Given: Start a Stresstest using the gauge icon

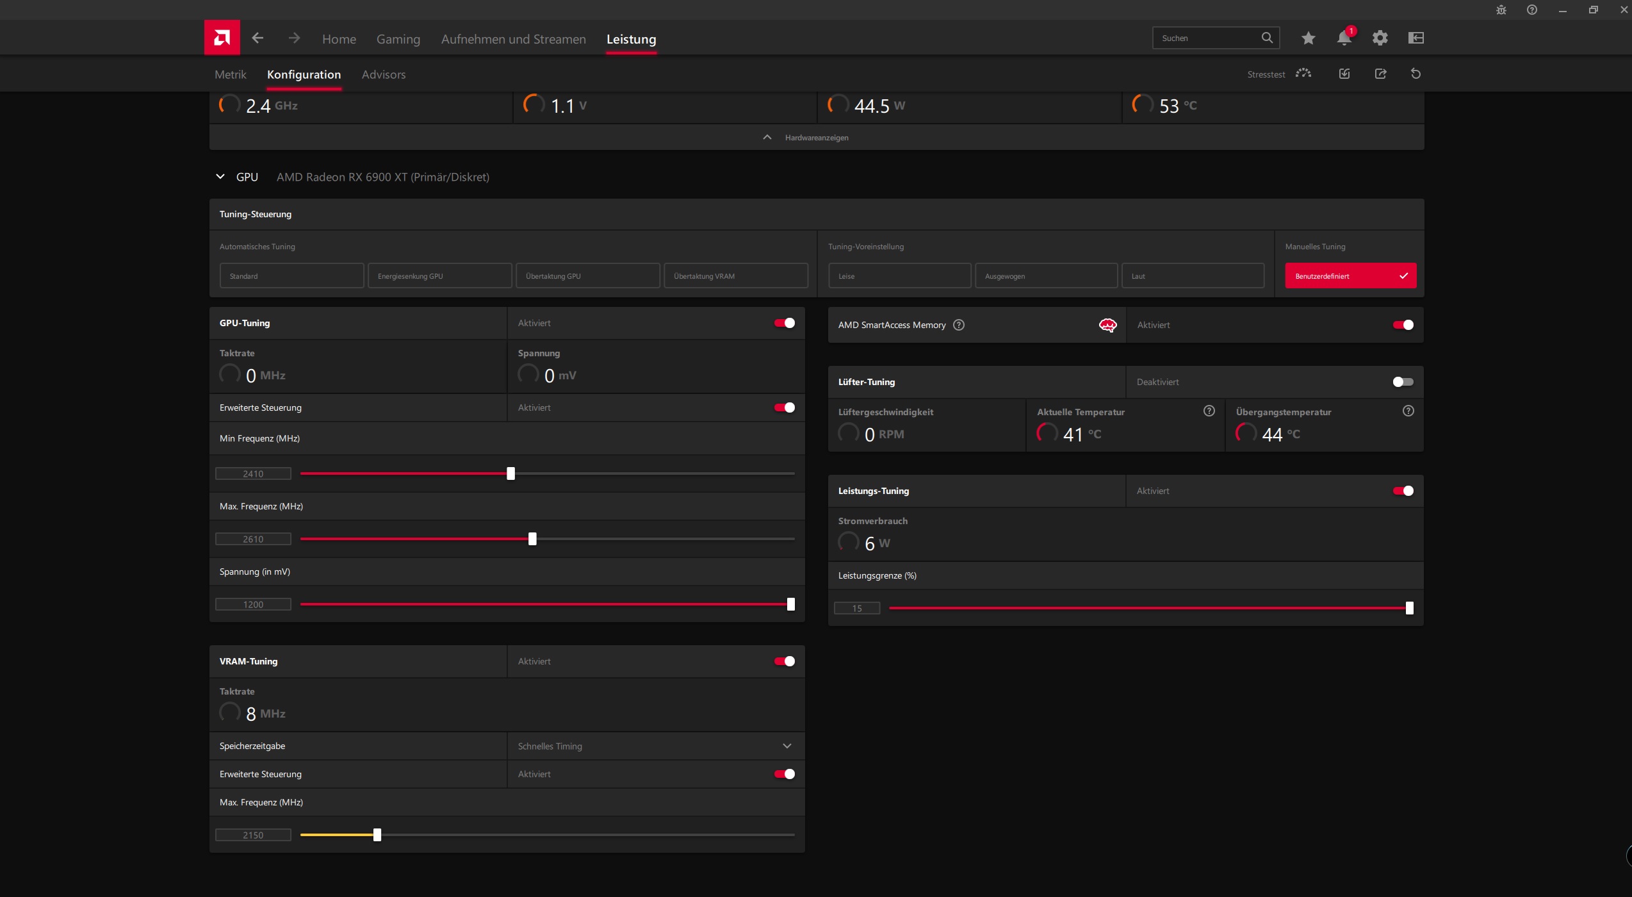Looking at the screenshot, I should [1303, 73].
